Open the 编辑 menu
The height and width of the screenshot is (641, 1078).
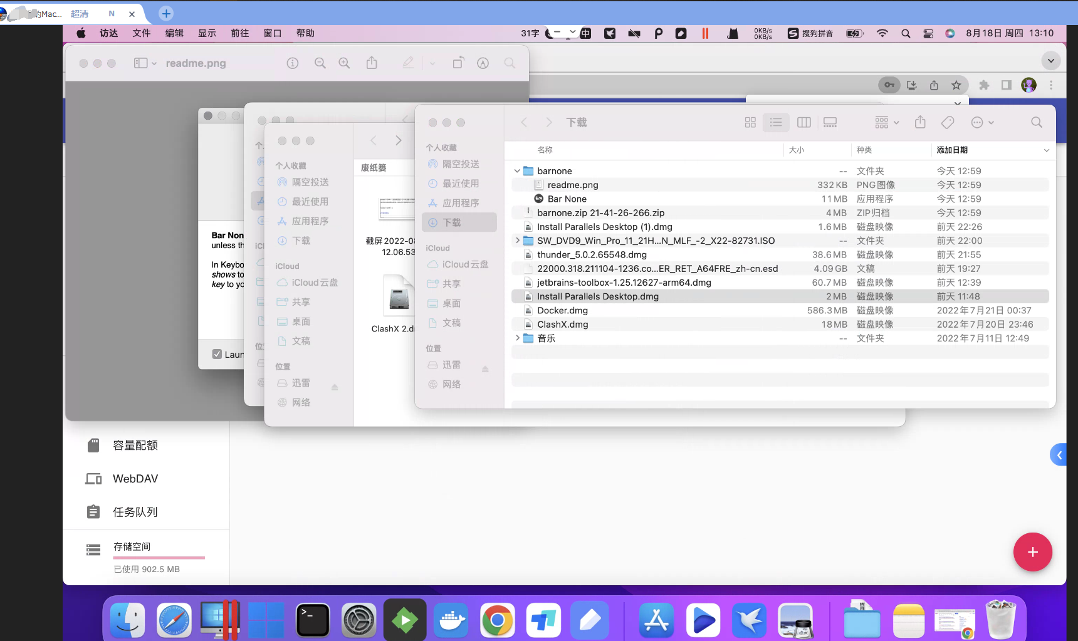[174, 33]
